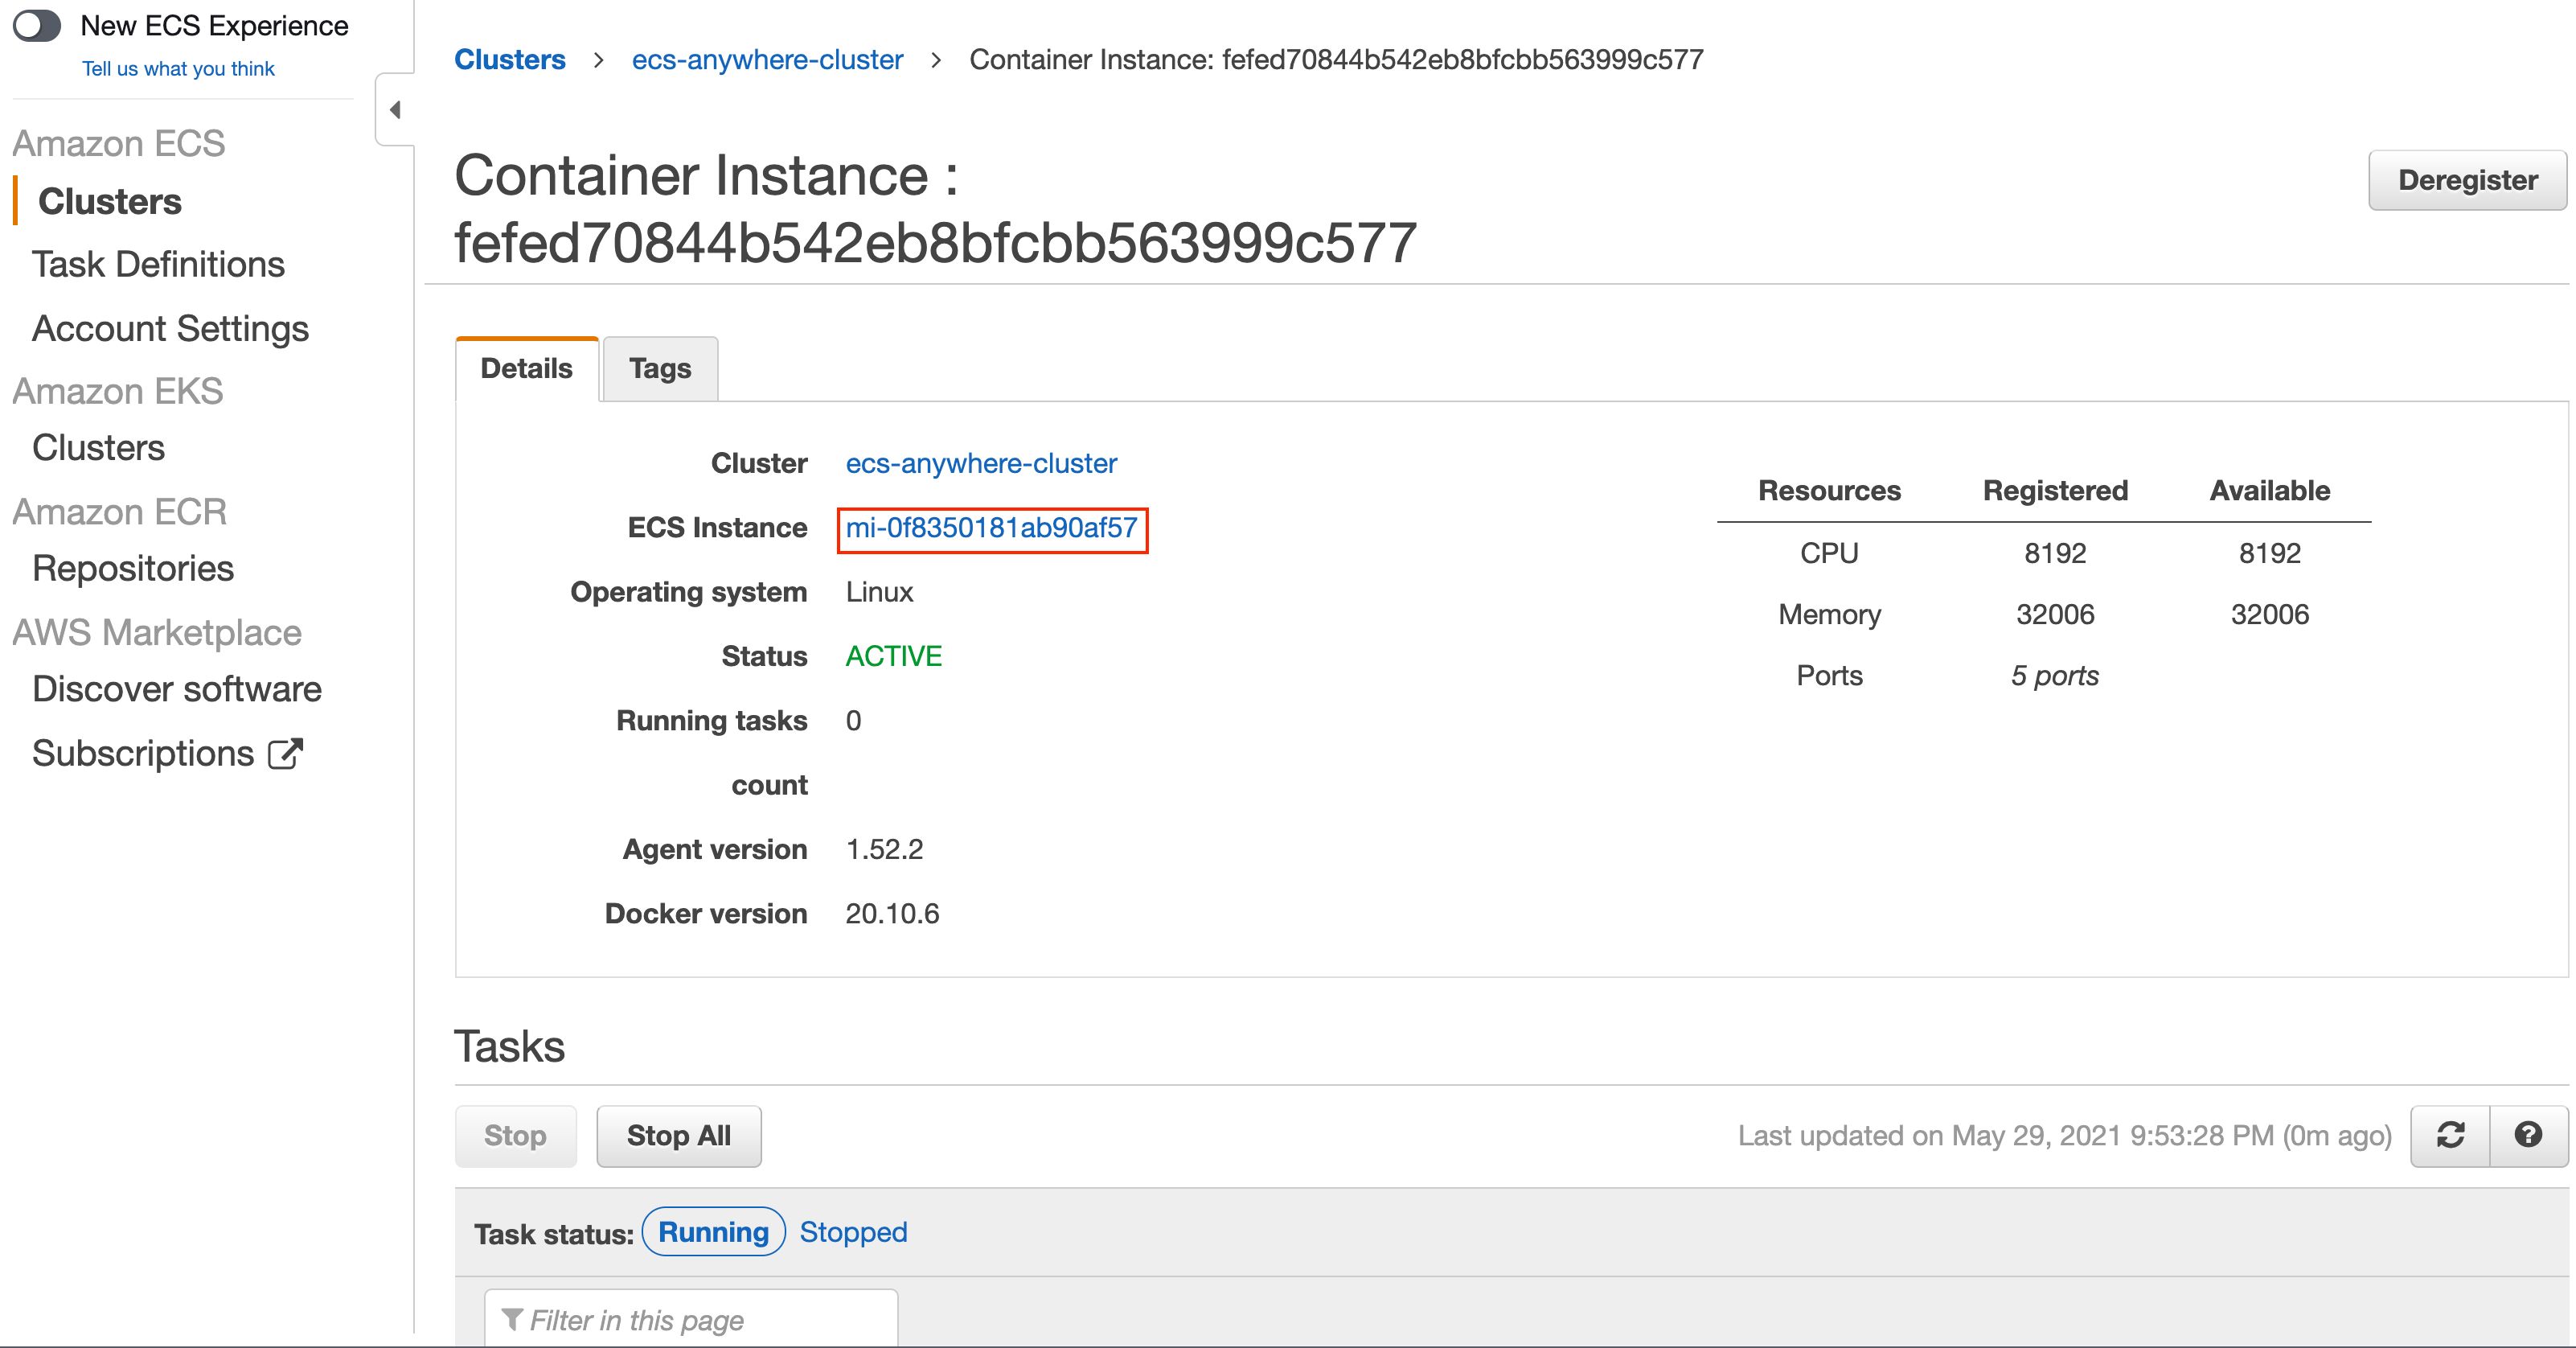Show Stopped tasks filter
The height and width of the screenshot is (1348, 2576).
pyautogui.click(x=852, y=1232)
